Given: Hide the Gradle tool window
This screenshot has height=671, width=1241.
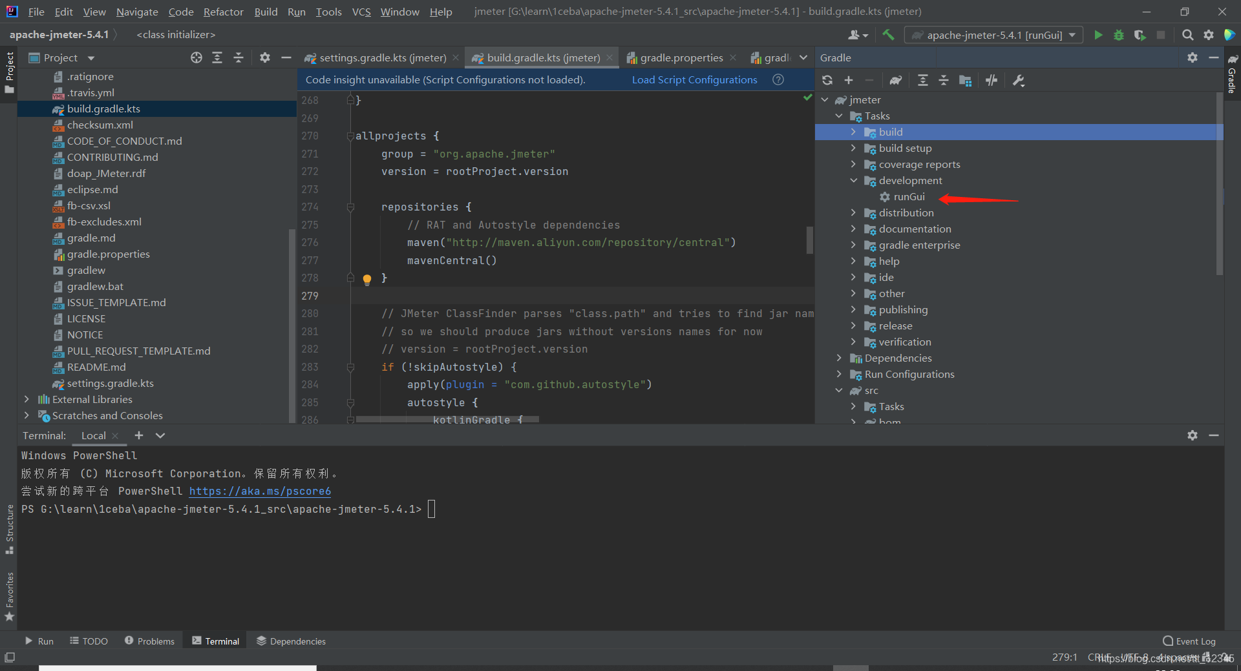Looking at the screenshot, I should tap(1214, 57).
